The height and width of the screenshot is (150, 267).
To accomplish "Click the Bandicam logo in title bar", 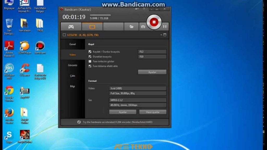I will [62, 9].
